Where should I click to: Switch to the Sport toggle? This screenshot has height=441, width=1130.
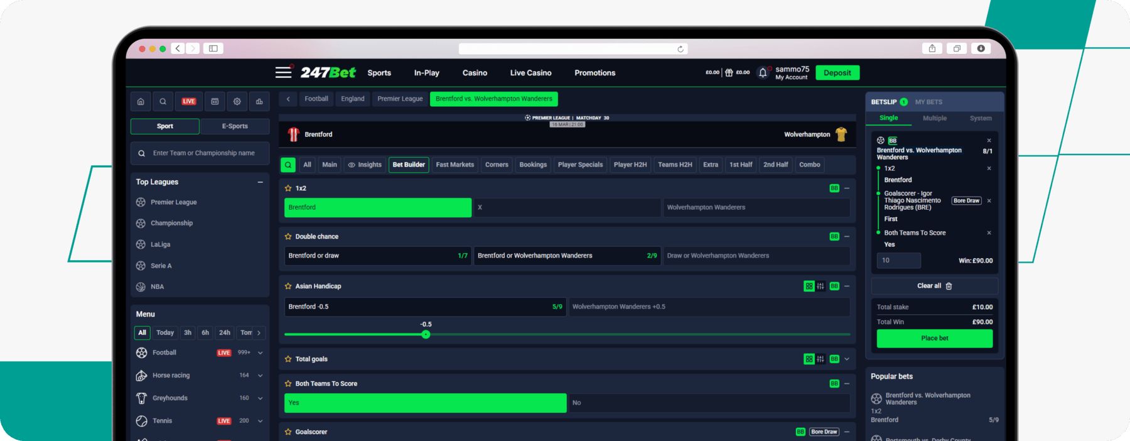(165, 126)
